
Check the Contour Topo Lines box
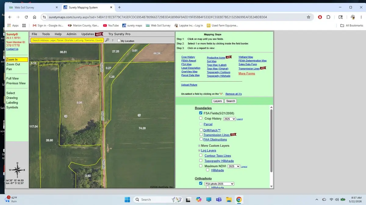pos(201,155)
